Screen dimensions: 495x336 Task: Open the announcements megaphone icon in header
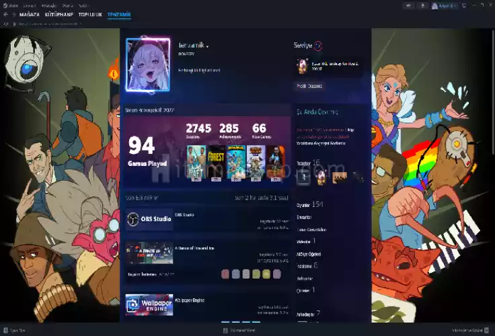pyautogui.click(x=408, y=5)
